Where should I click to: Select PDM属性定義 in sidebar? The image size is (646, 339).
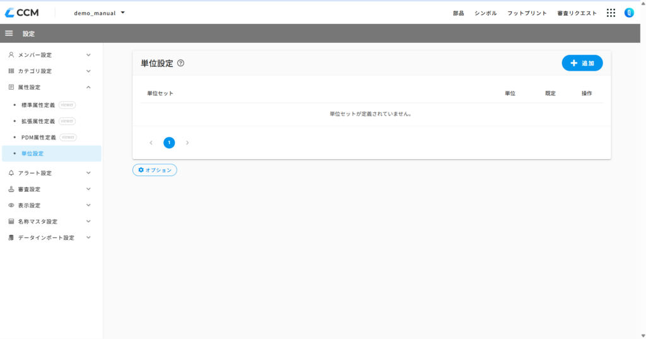[x=38, y=138]
